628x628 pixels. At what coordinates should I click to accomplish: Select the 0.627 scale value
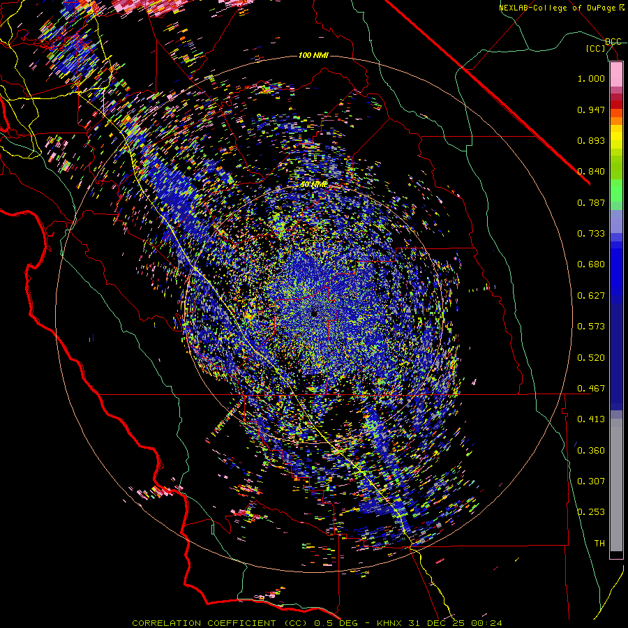(x=591, y=296)
